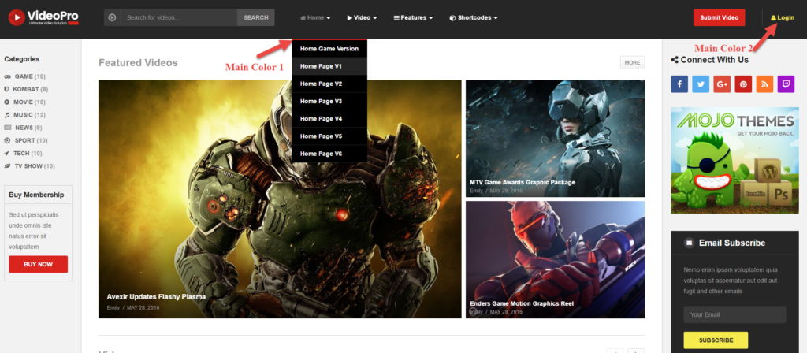The height and width of the screenshot is (353, 807).
Task: Expand the Shortcodes dropdown menu
Action: [473, 17]
